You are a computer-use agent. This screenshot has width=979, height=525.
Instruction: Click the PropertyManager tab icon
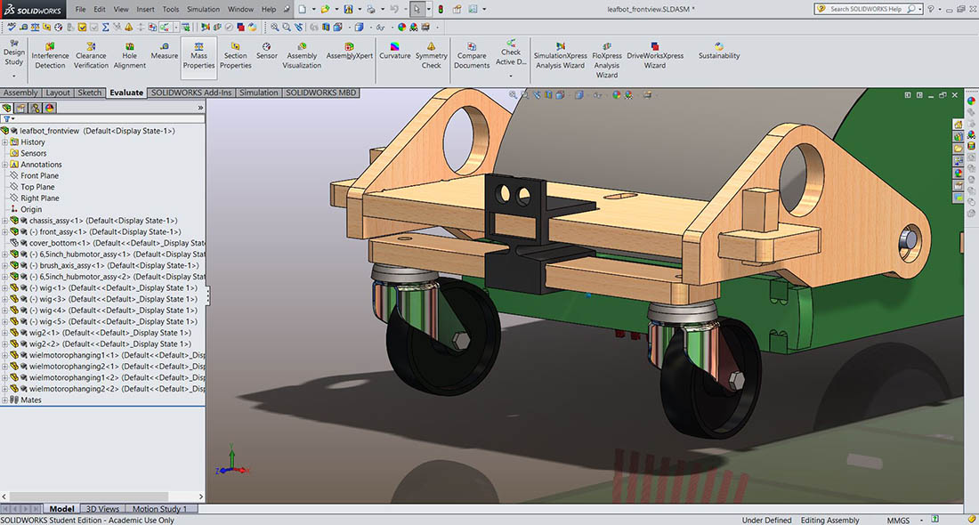click(x=20, y=108)
